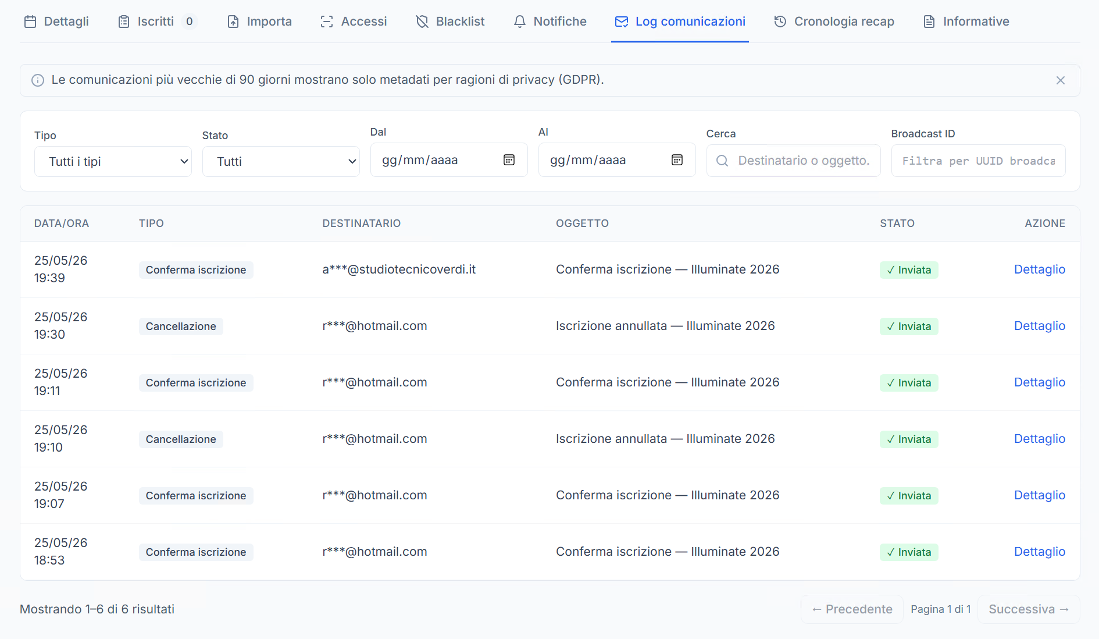Click the Conferma iscrizione tag in 19:39 row
Screen dimensions: 1099x639
[x=196, y=270]
